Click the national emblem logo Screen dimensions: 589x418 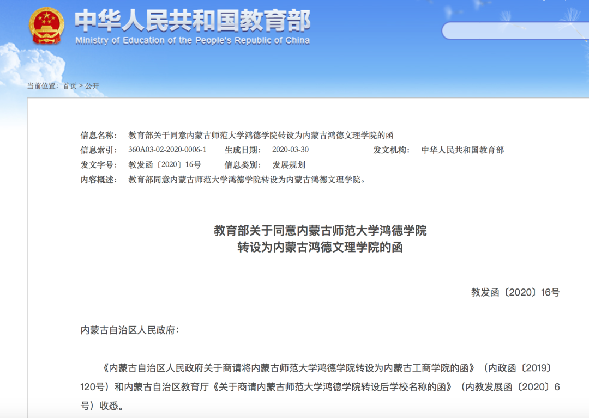[46, 26]
